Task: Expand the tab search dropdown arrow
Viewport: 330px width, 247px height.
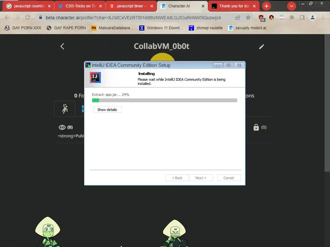Action: [291, 6]
